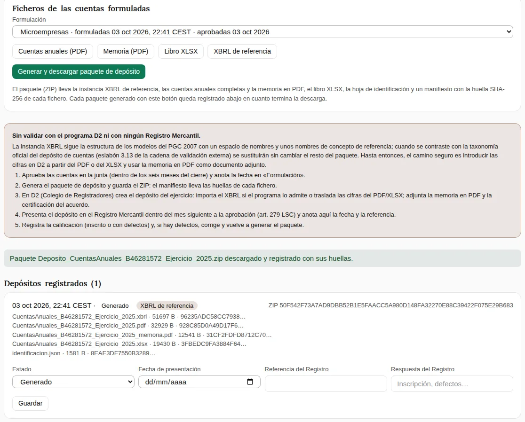Download the Libro XLSX file
Image resolution: width=525 pixels, height=422 pixels.
point(181,52)
